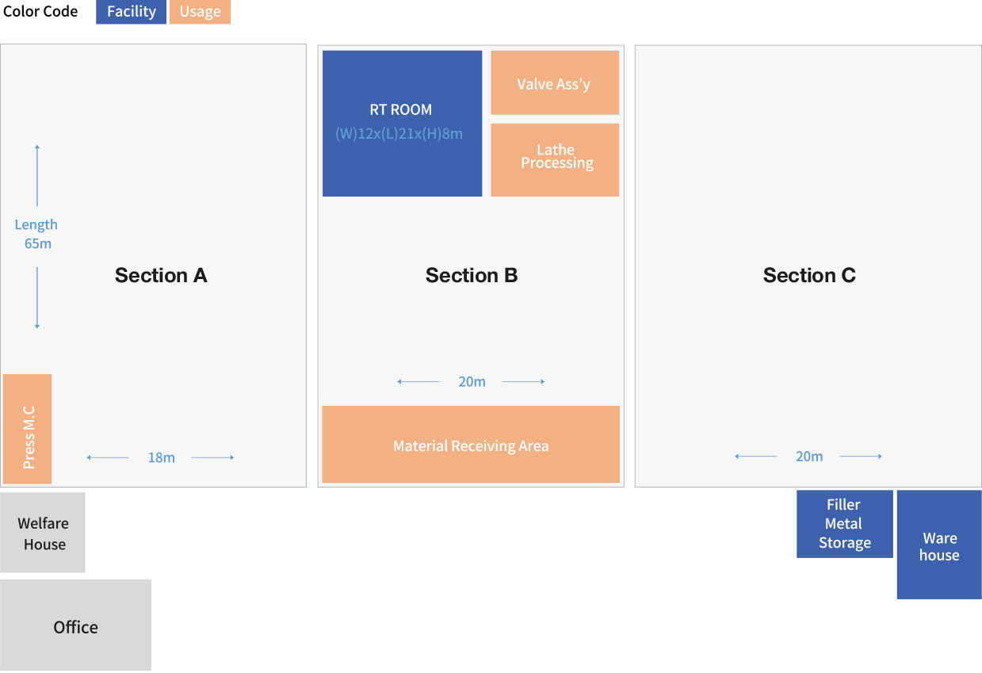Select the Lathe Processing block
Viewport: 982px width, 673px height.
pos(555,160)
